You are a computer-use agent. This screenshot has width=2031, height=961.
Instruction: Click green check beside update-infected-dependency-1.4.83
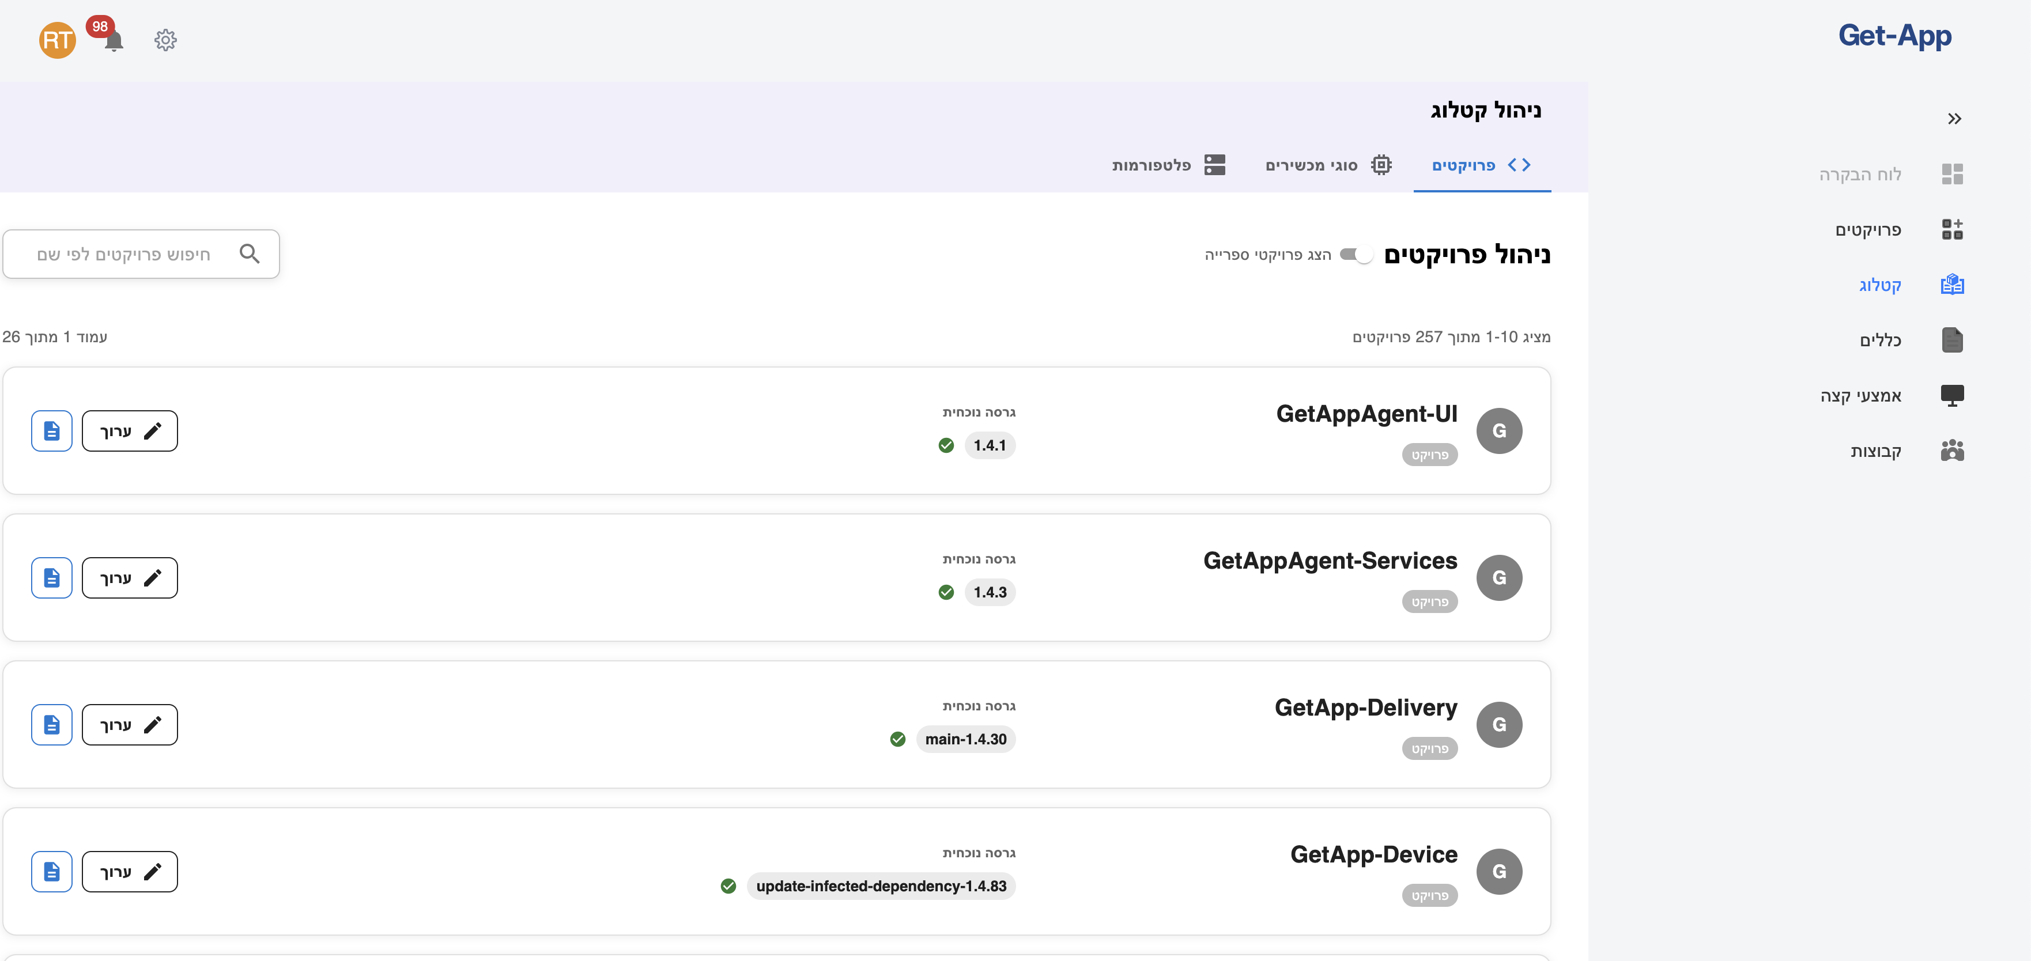(728, 886)
